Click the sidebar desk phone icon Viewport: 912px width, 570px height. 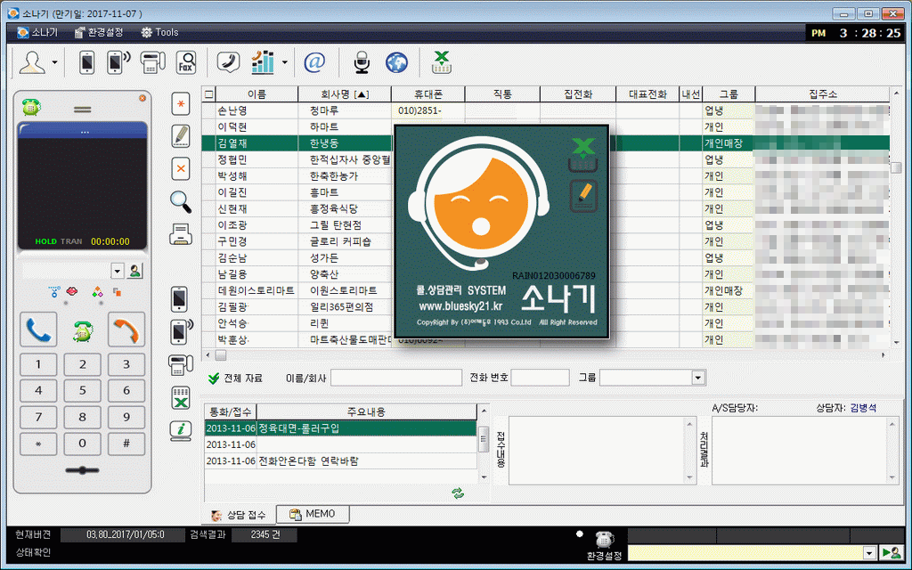coord(181,365)
